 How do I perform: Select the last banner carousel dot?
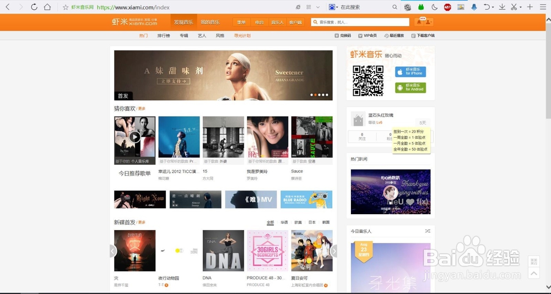coord(327,95)
